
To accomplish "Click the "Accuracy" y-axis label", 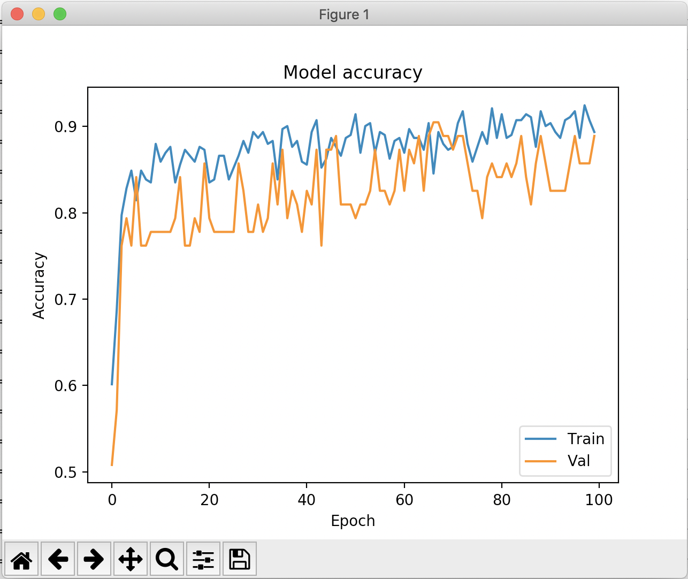I will point(39,286).
